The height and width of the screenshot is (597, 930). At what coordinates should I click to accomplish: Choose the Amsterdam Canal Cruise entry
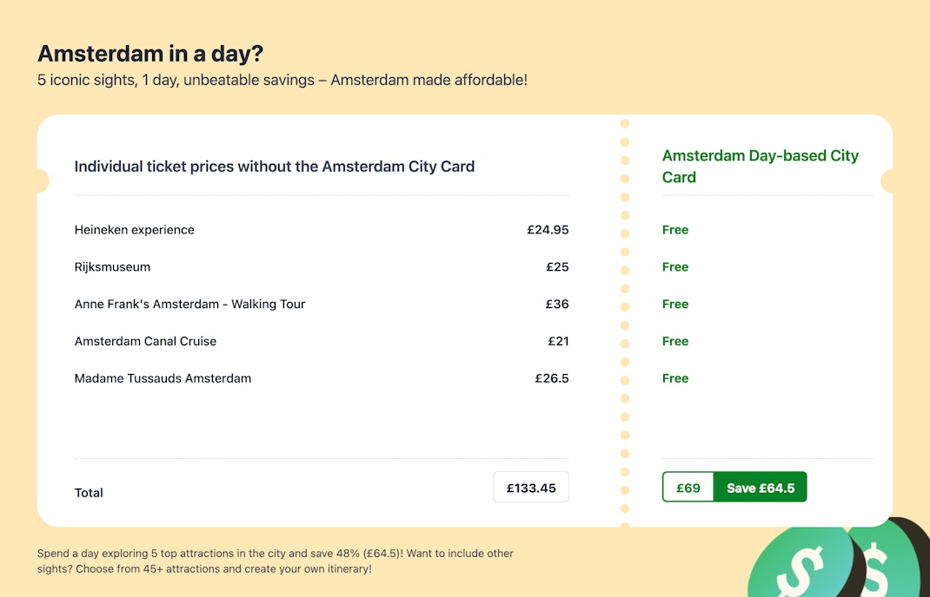146,342
